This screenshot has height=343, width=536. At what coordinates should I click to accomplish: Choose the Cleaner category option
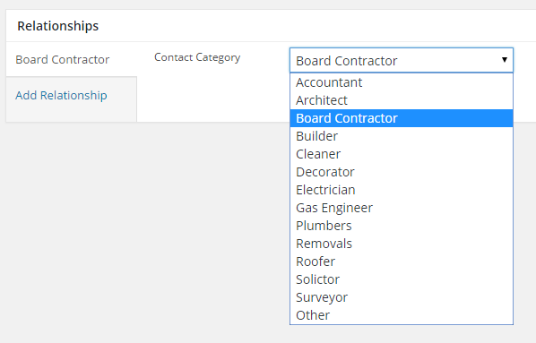pyautogui.click(x=402, y=154)
